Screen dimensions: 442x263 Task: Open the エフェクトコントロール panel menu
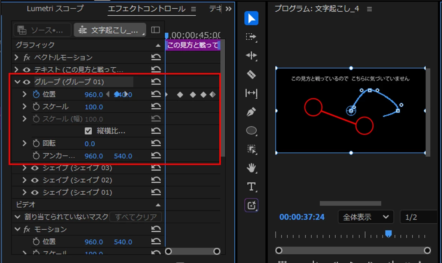[193, 9]
